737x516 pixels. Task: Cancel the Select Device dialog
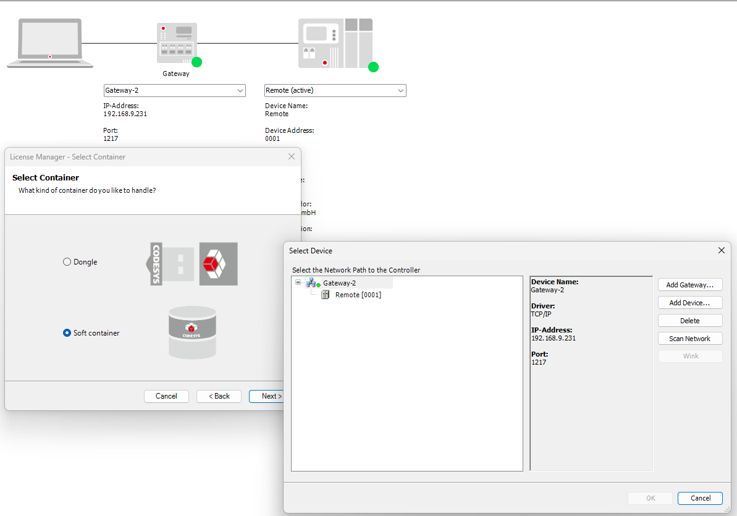pyautogui.click(x=700, y=498)
